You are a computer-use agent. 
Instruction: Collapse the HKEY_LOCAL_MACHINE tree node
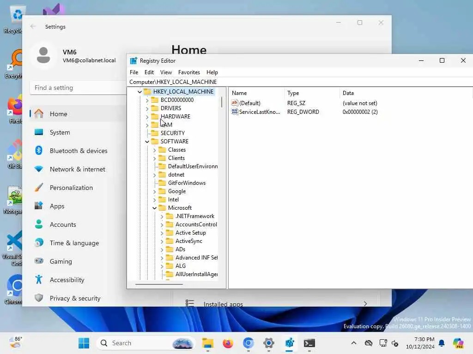(x=139, y=92)
